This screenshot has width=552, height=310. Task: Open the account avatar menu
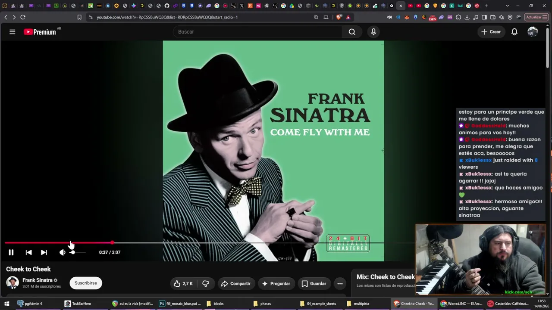(x=533, y=32)
